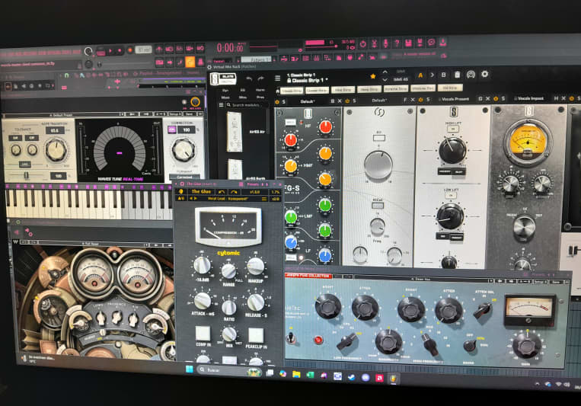The height and width of the screenshot is (406, 581).
Task: Click the Ratio knob on The Glue
Action: (x=229, y=308)
